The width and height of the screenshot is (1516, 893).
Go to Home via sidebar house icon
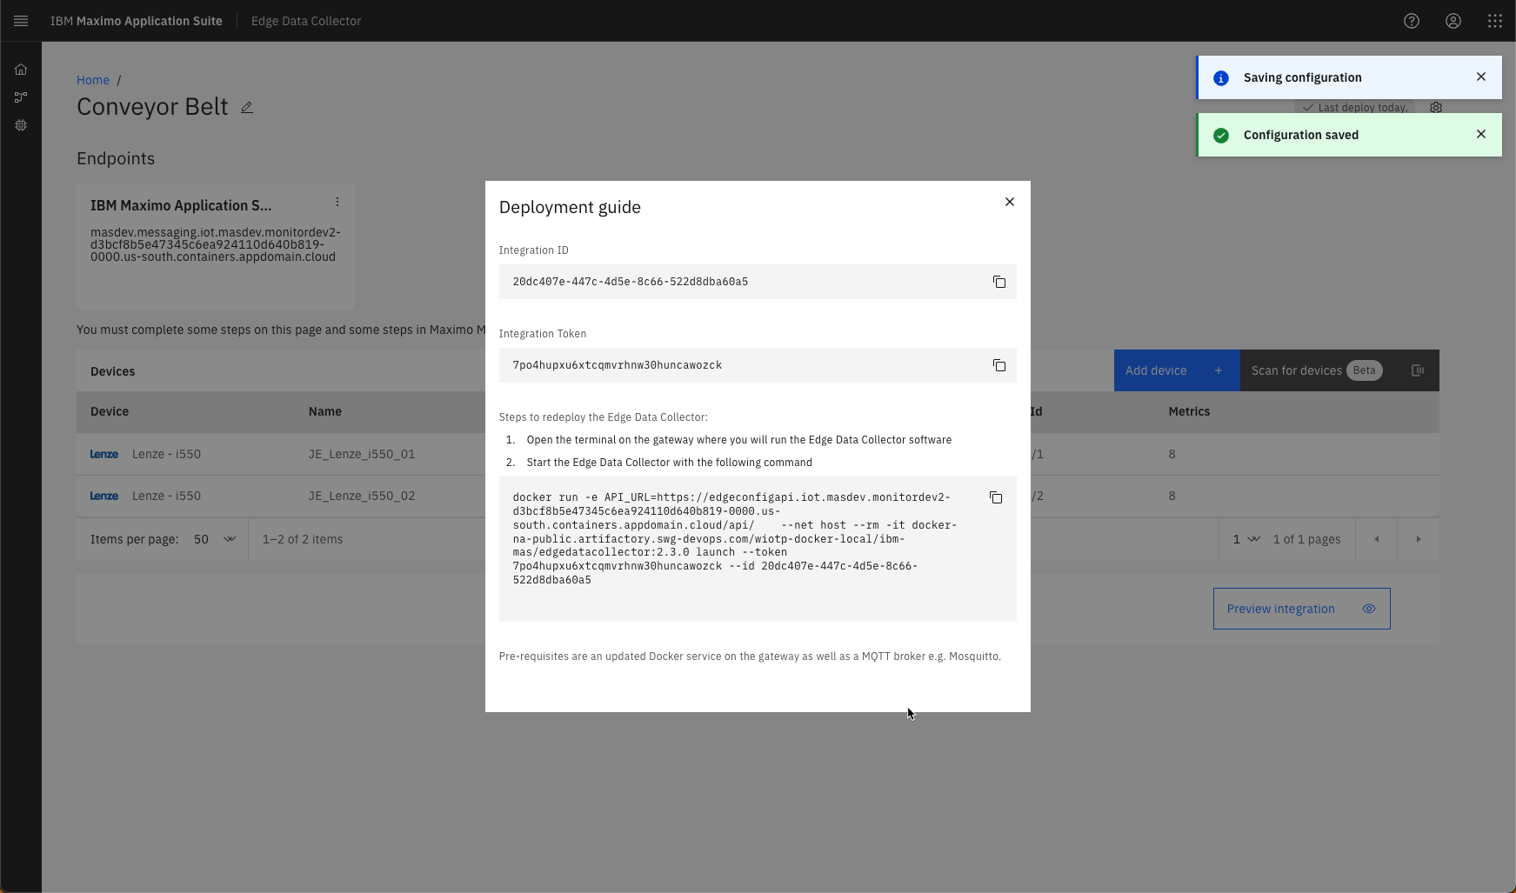point(21,70)
